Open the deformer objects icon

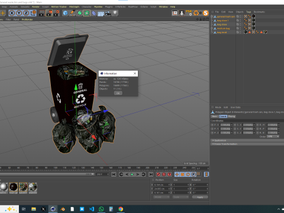[x=93, y=13]
